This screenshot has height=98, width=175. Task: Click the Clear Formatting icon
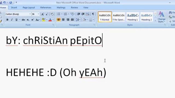(x=52, y=14)
